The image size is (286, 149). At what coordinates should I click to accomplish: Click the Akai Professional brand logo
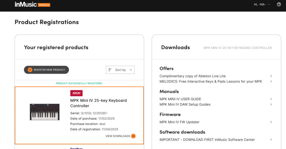(76, 93)
